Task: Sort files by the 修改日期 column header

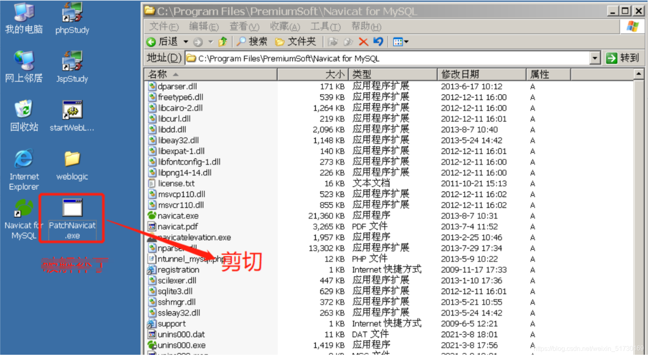Action: (482, 74)
